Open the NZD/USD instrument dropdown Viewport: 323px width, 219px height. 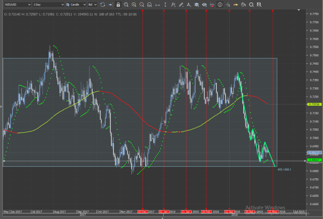click(x=18, y=5)
